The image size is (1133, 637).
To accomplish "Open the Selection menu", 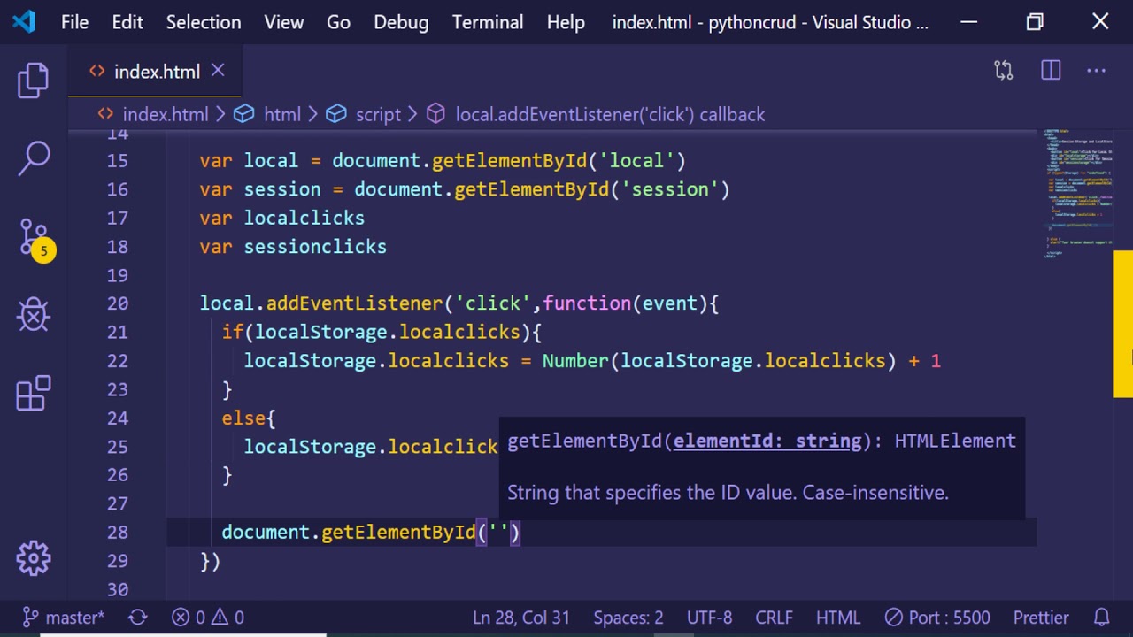I will (x=203, y=22).
